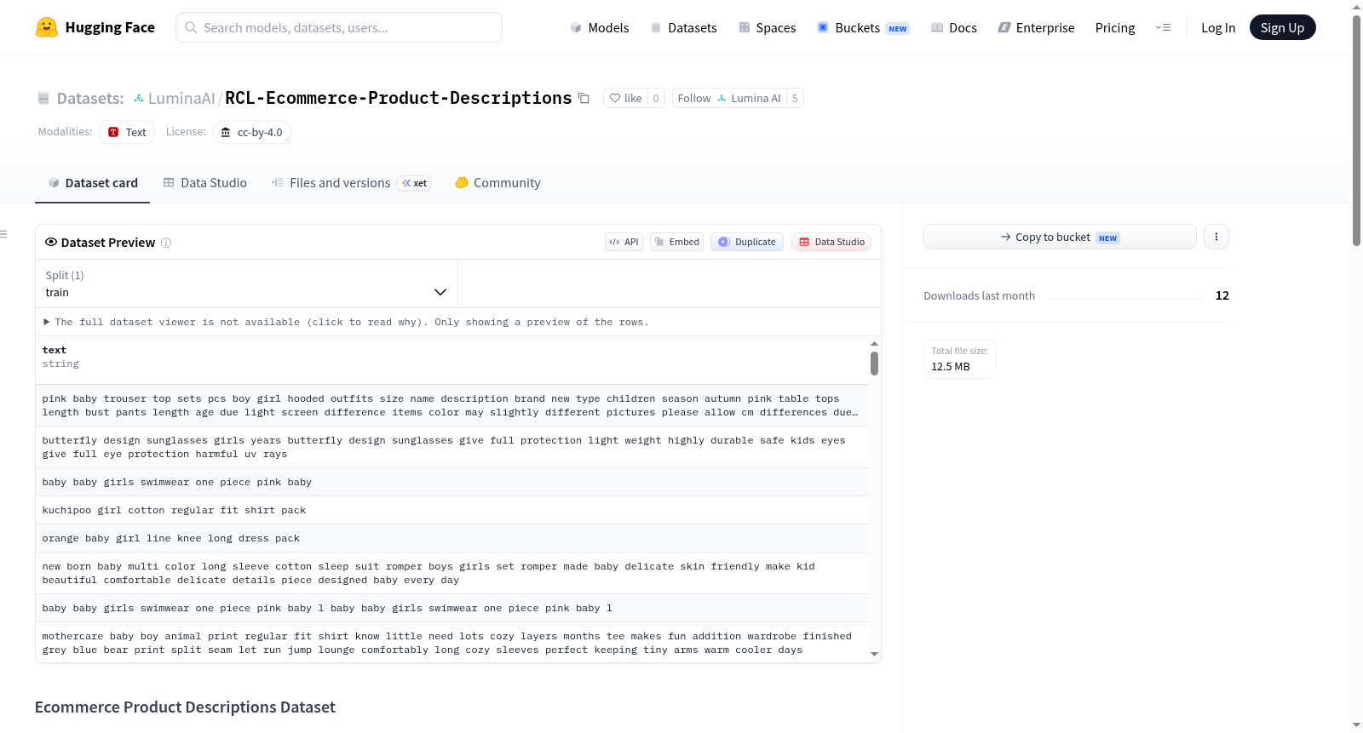
Task: Click the Text modality tag
Action: click(x=127, y=132)
